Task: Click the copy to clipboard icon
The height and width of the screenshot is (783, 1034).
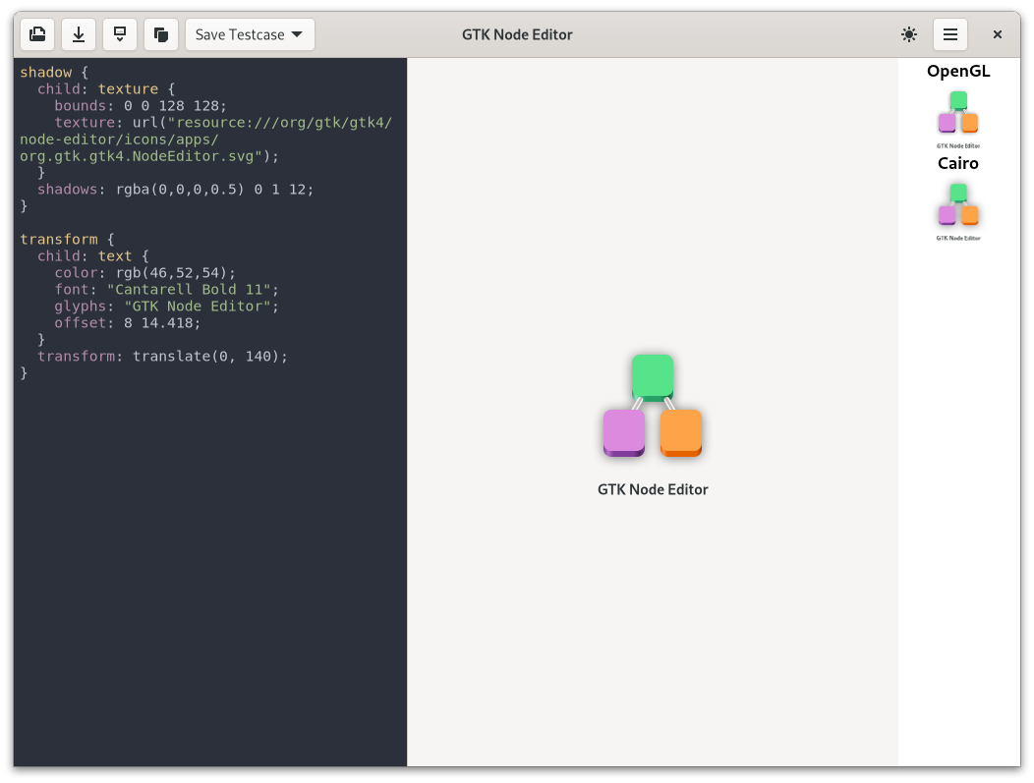Action: pos(161,34)
